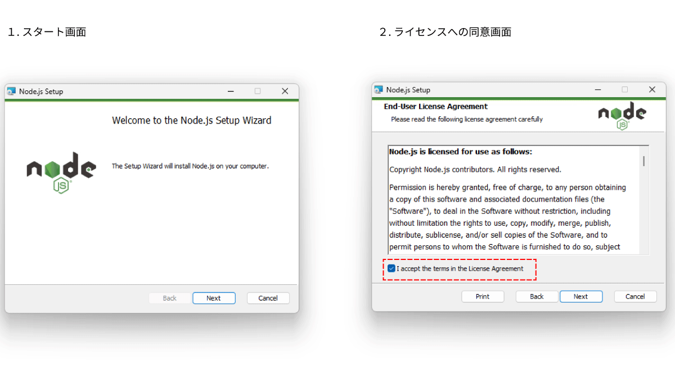The height and width of the screenshot is (379, 675).
Task: Click the disabled maximize button in License window
Action: pos(625,90)
